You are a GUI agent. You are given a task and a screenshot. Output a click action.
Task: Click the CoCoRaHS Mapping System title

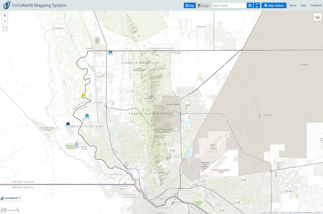coord(39,6)
